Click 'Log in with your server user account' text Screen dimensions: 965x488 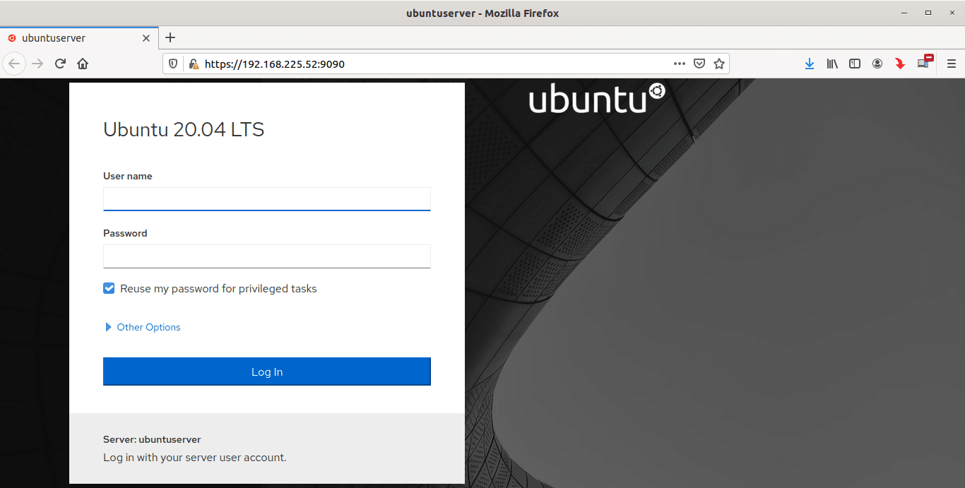pyautogui.click(x=195, y=458)
